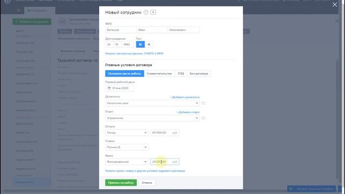The image size is (345, 194).
Task: Click the Первый рабочий день date field
Action: [x=120, y=88]
